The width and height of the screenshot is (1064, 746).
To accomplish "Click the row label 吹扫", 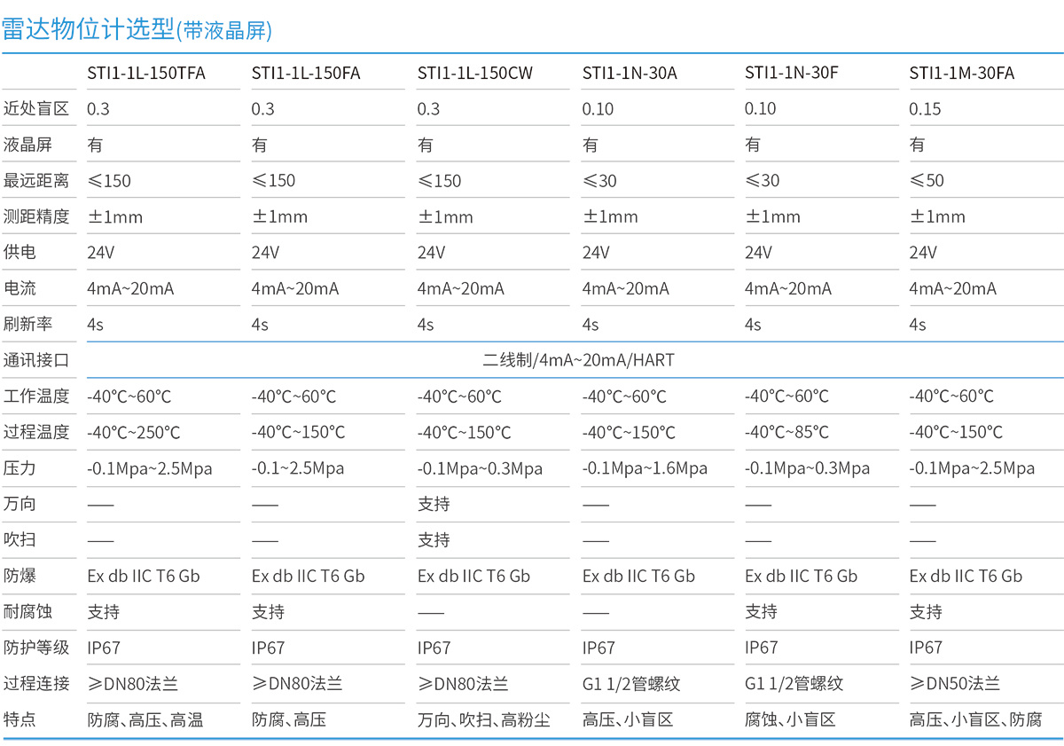I will (x=20, y=539).
